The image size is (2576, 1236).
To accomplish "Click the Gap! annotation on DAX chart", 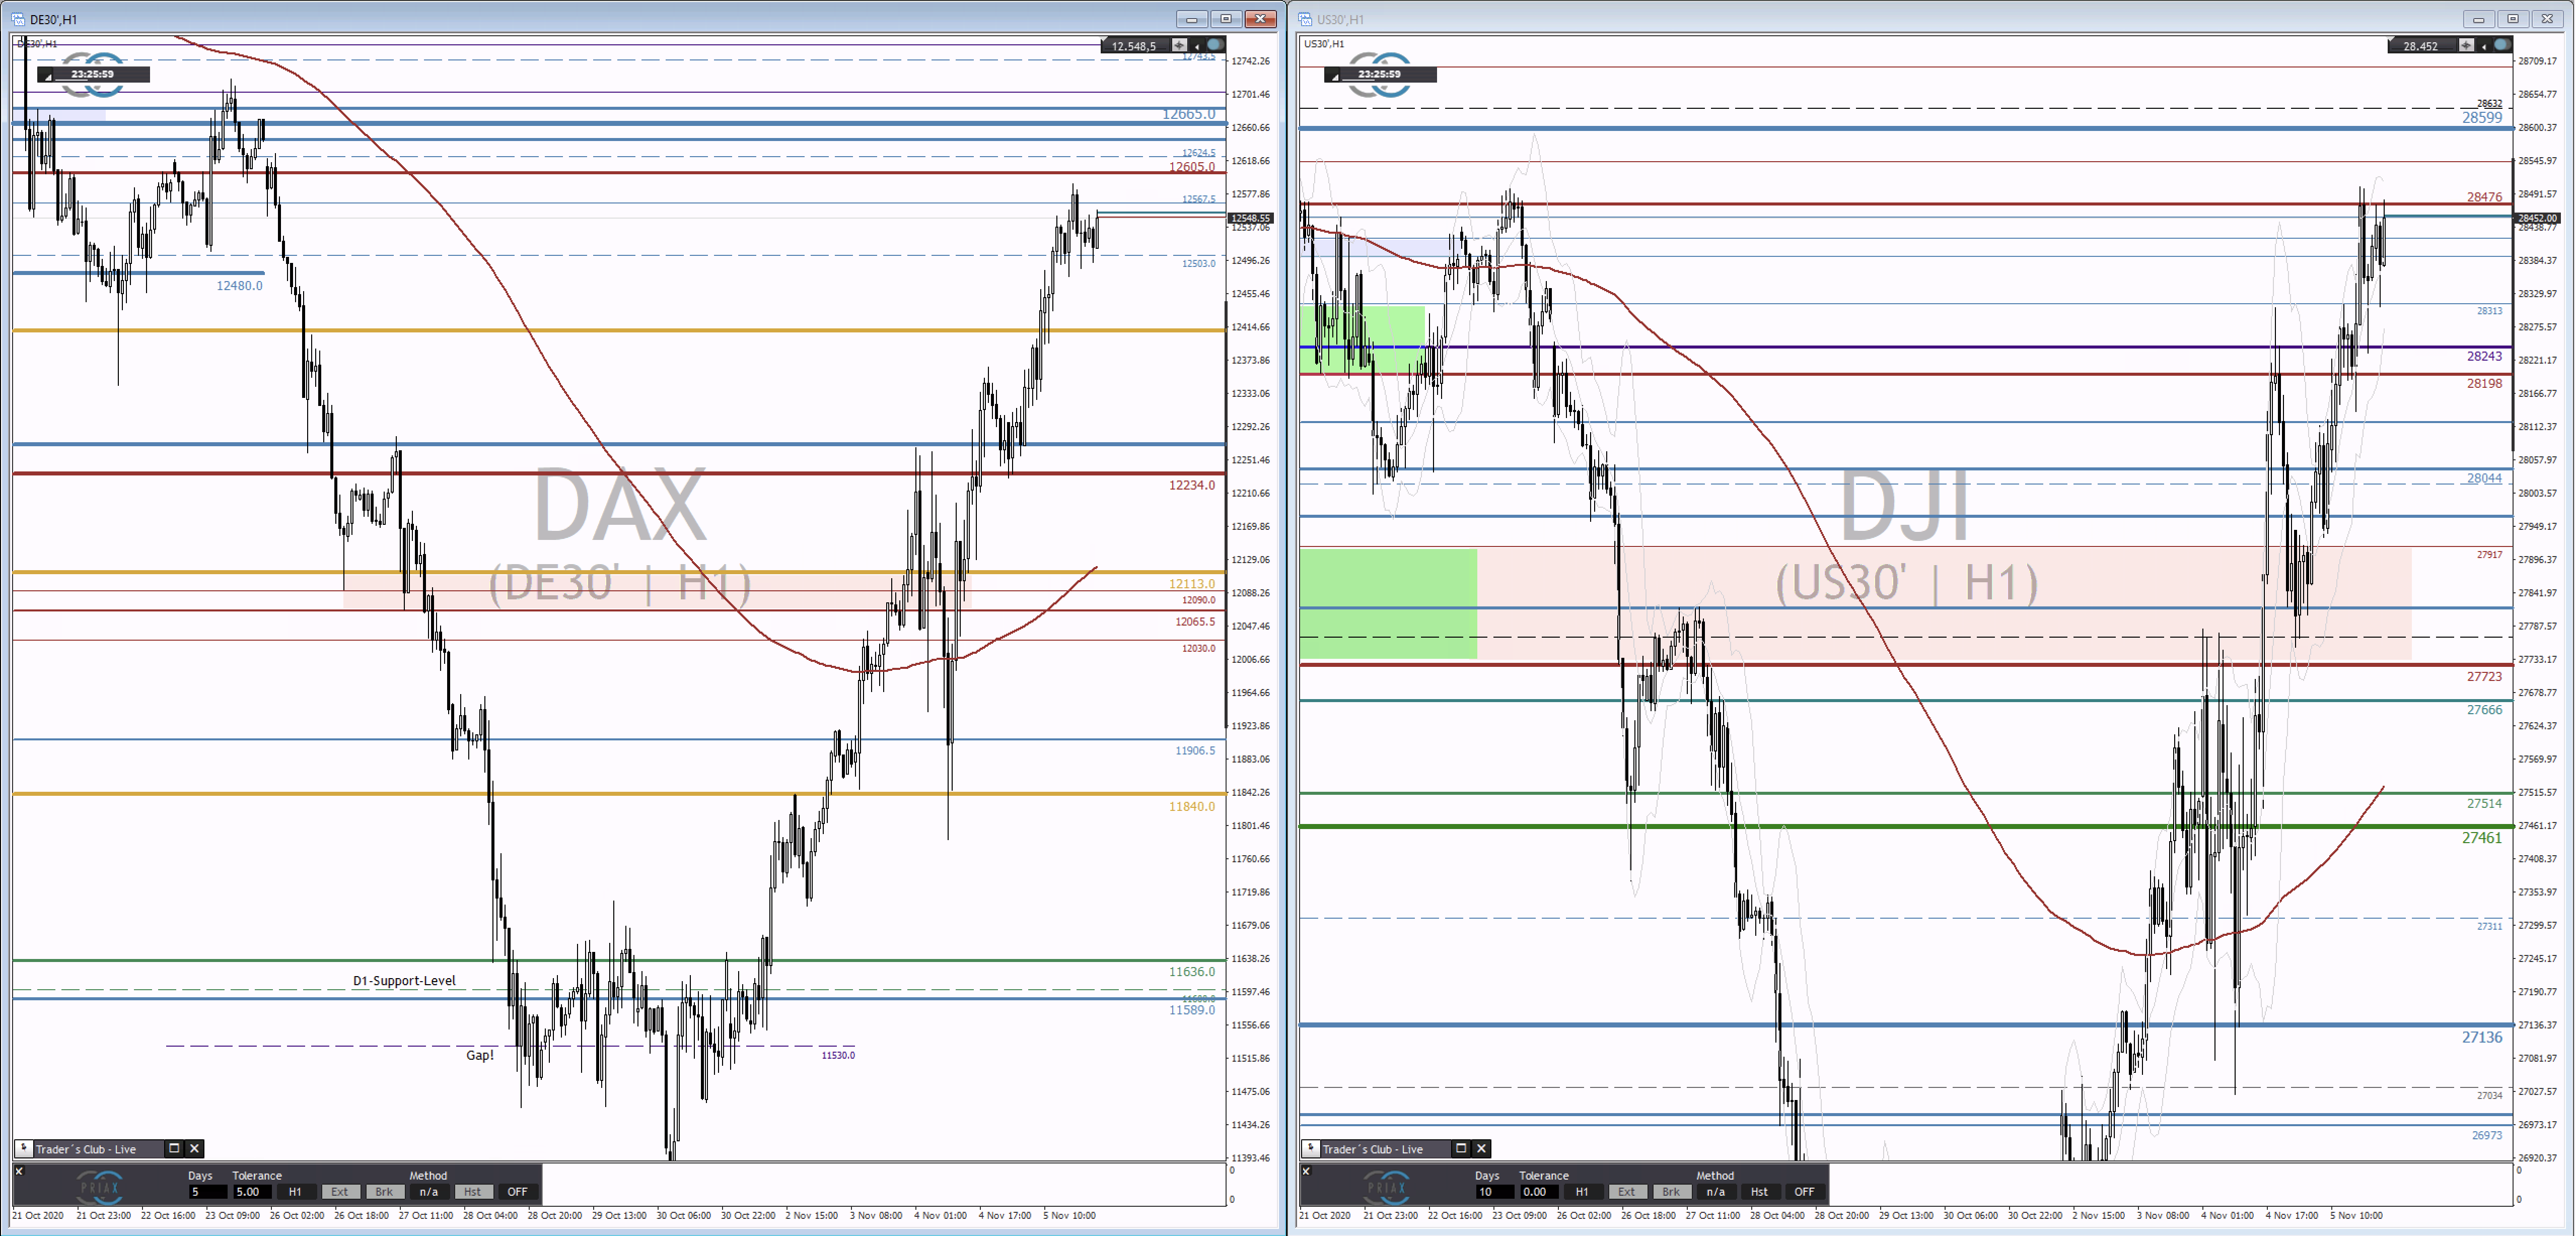I will click(480, 1055).
